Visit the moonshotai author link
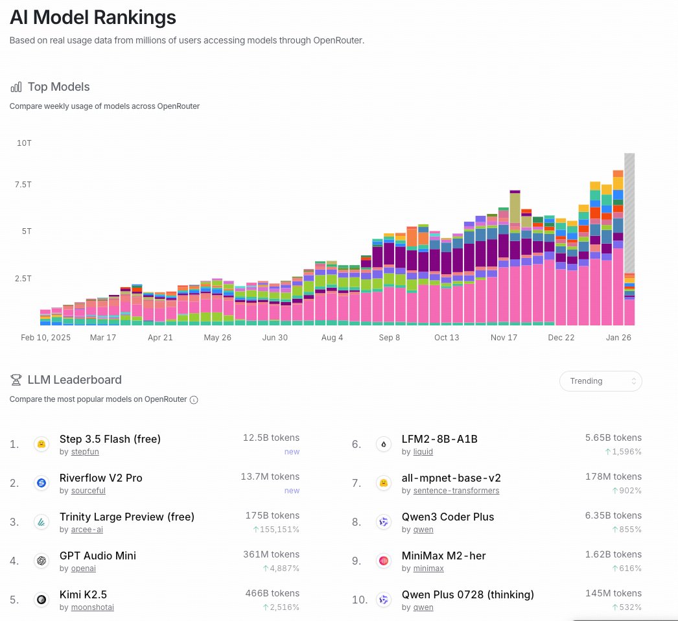The width and height of the screenshot is (678, 621). 93,607
